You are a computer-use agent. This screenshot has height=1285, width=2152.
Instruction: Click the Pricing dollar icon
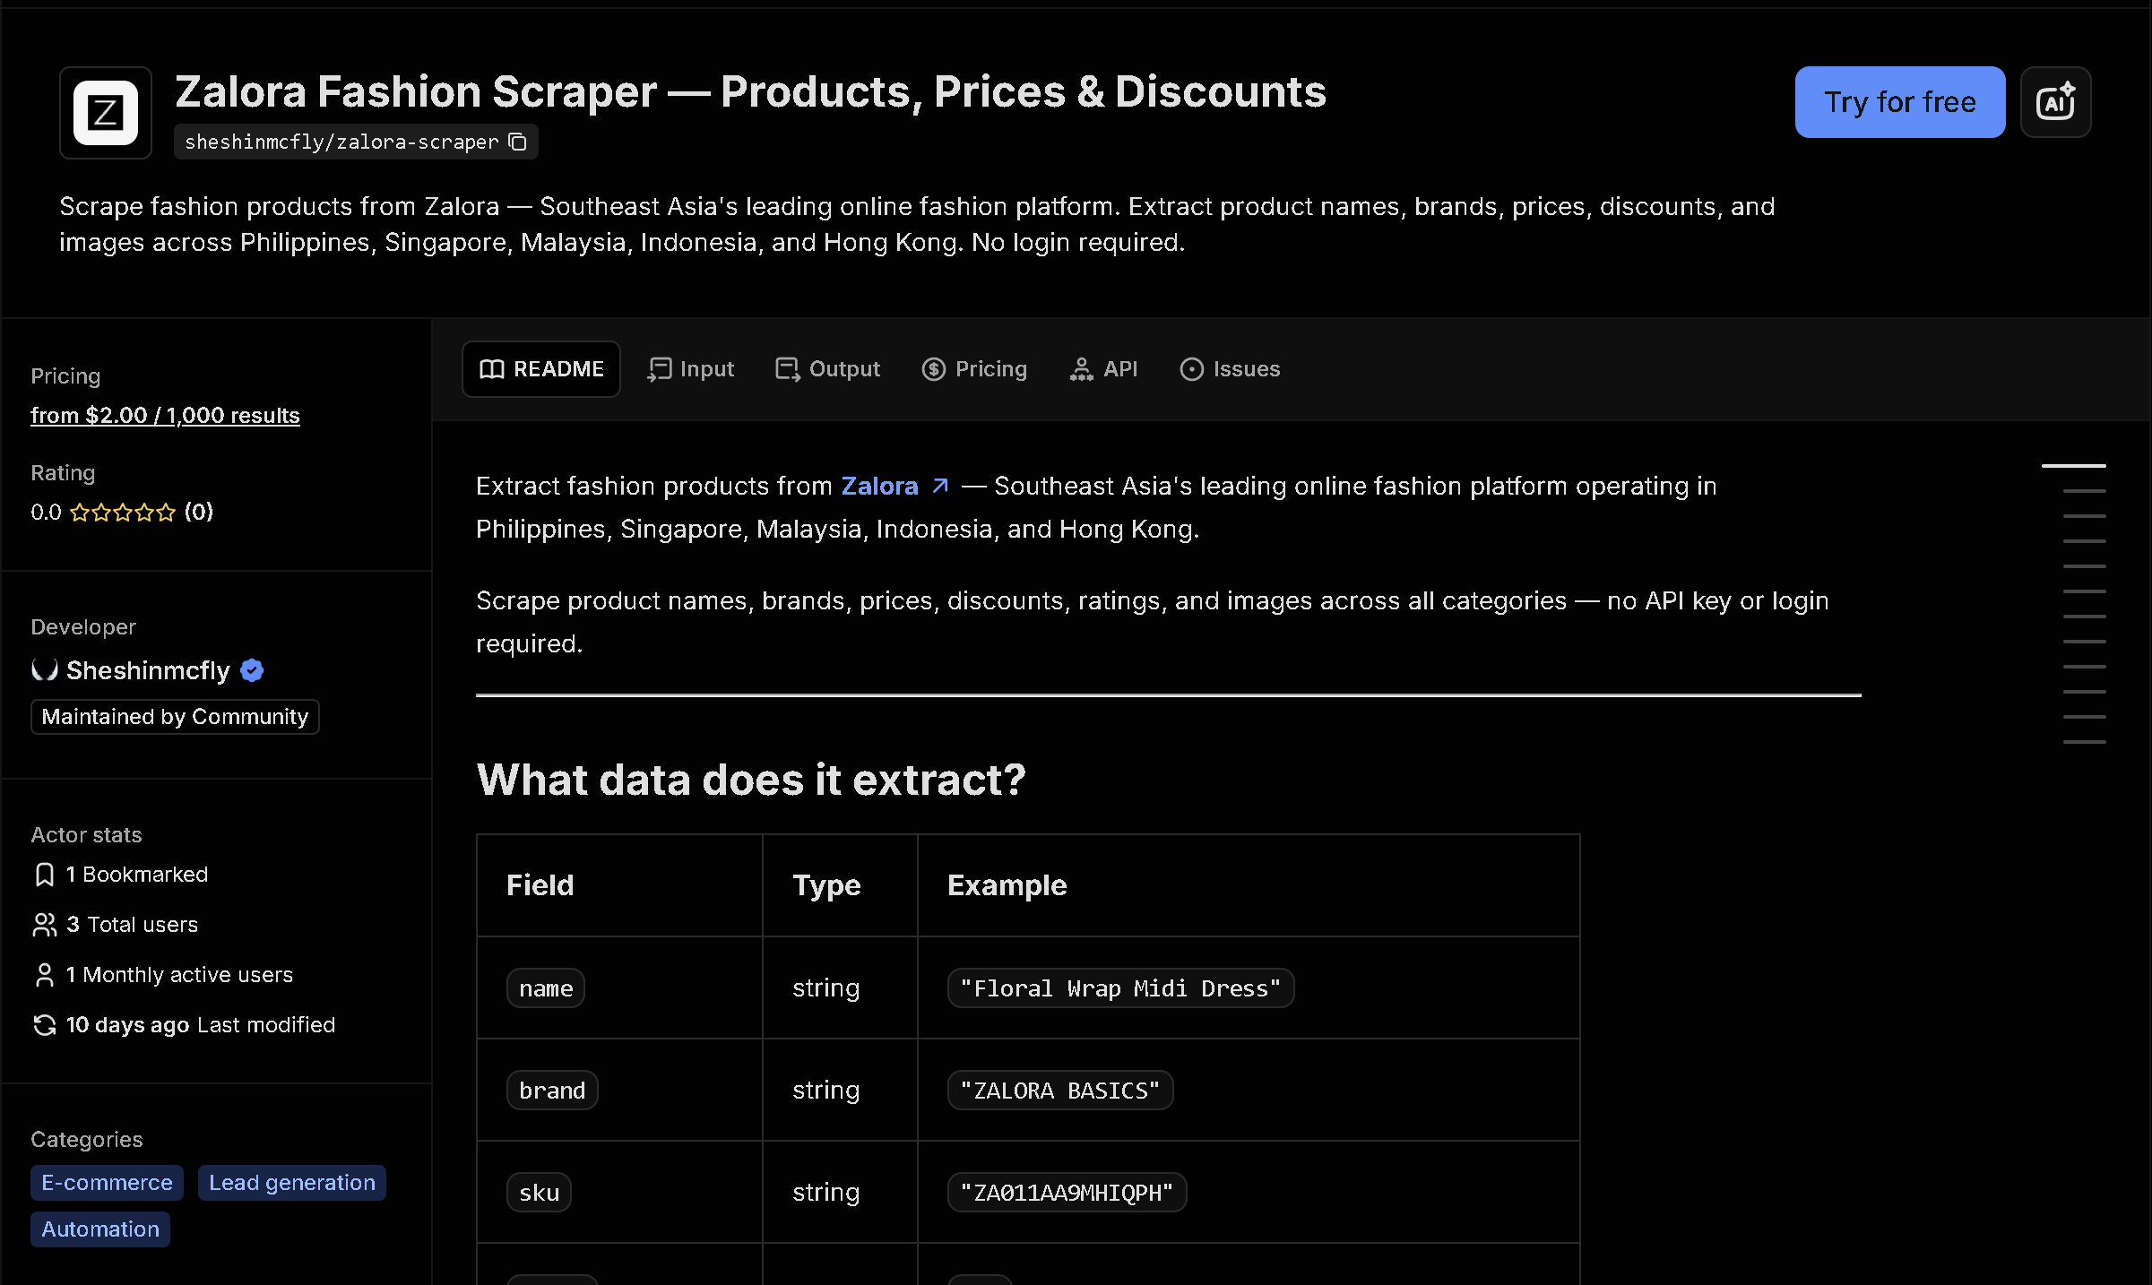(x=934, y=369)
